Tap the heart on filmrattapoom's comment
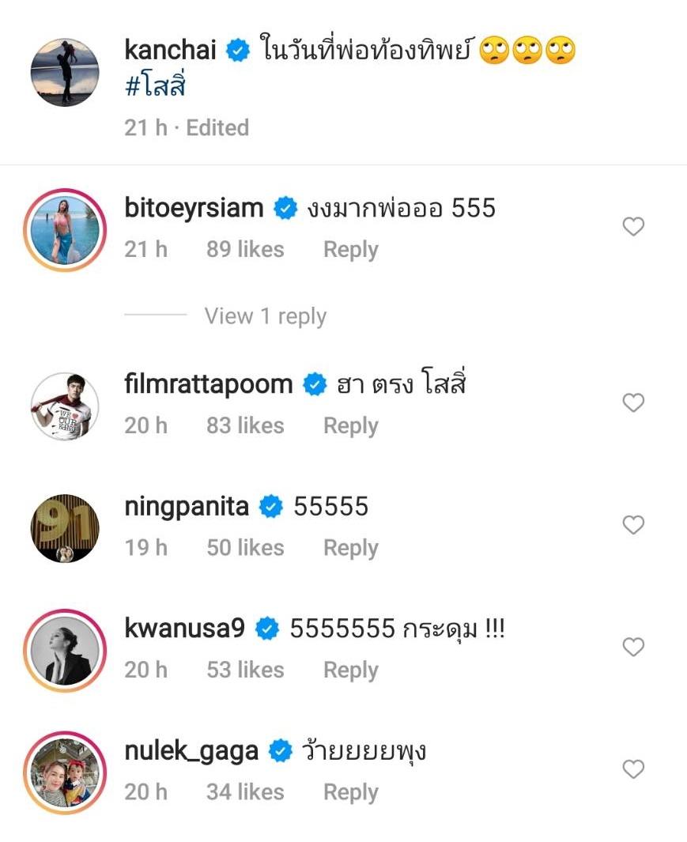Image resolution: width=687 pixels, height=842 pixels. point(633,403)
